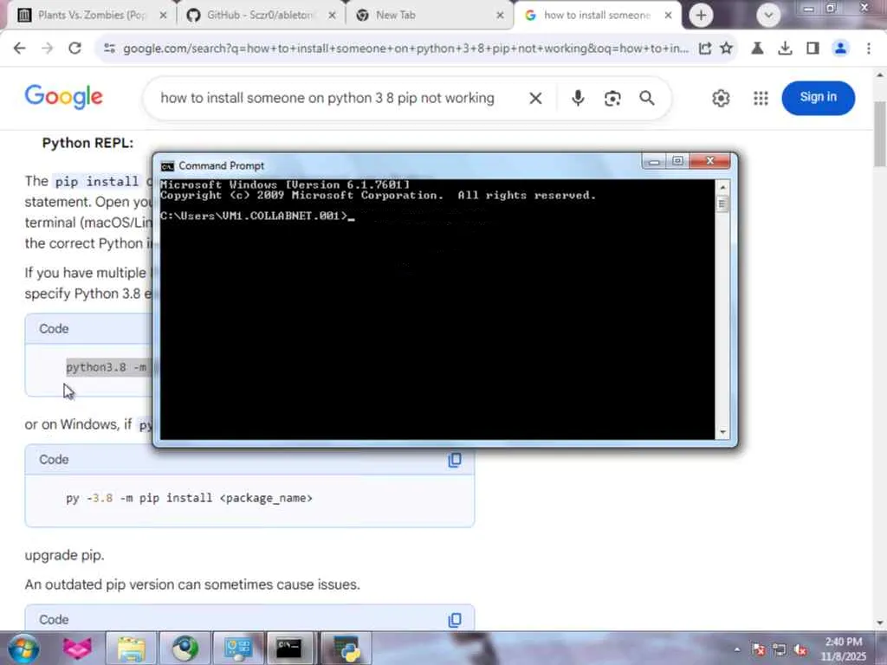Click the 'Python REPL:' heading

87,143
